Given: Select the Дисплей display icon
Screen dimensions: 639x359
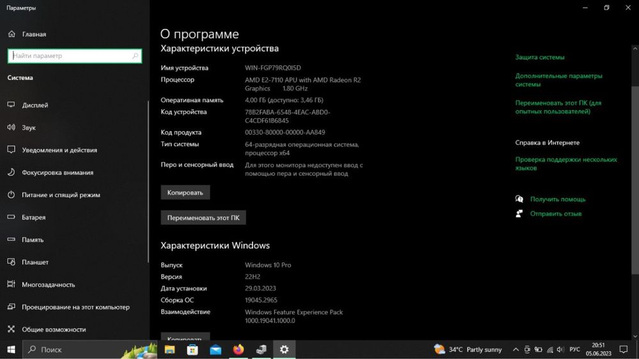Looking at the screenshot, I should pyautogui.click(x=12, y=105).
